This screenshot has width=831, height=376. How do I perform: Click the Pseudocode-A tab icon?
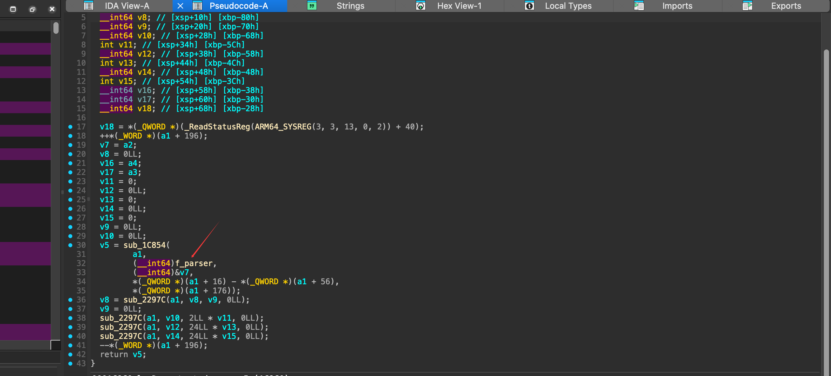pos(197,6)
